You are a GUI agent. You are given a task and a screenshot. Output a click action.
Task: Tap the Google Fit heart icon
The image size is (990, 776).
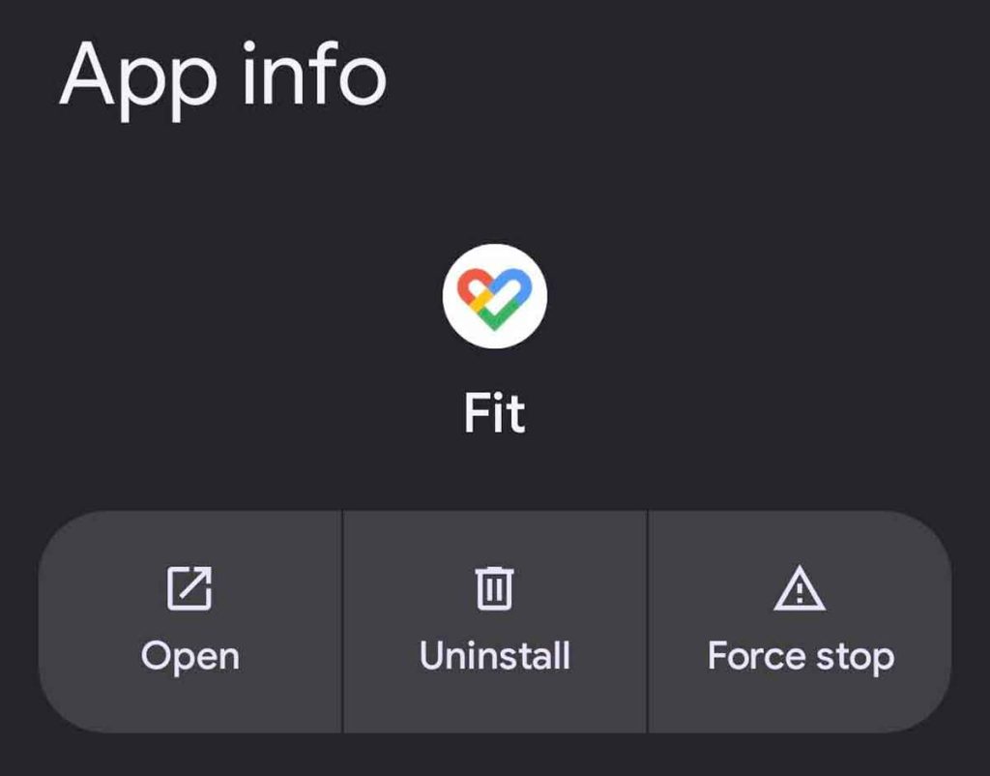[x=494, y=297]
